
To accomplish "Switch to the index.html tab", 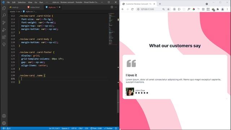I will pyautogui.click(x=35, y=7).
